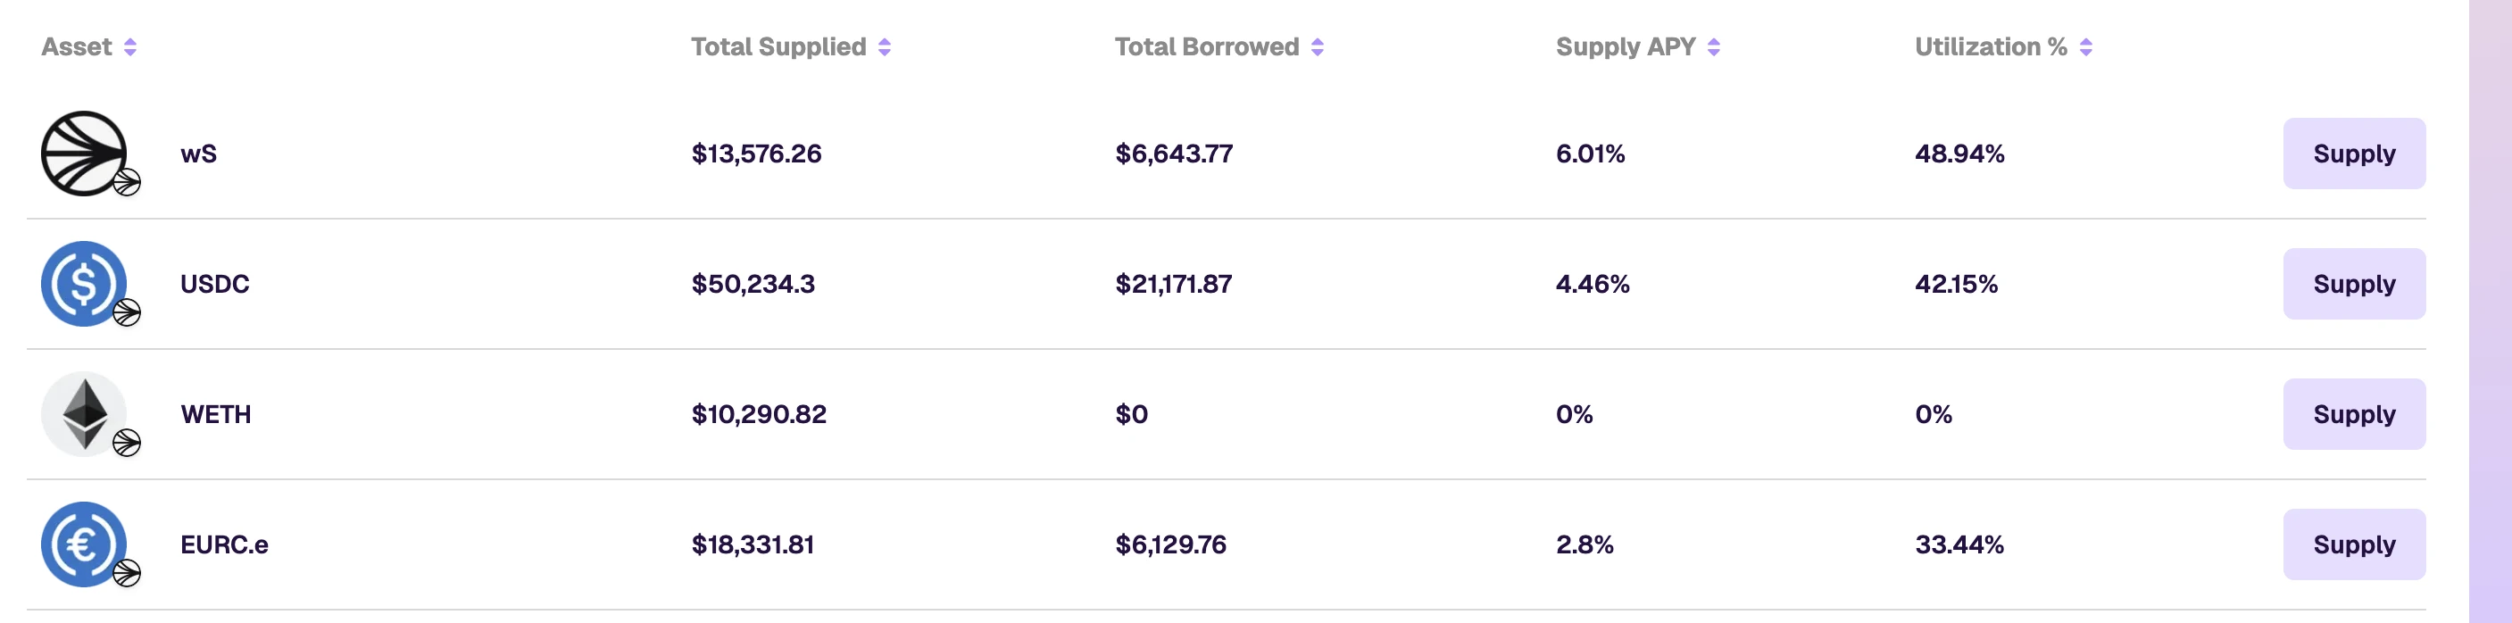
Task: Click Sonic network badge on USDC icon
Action: click(x=127, y=313)
